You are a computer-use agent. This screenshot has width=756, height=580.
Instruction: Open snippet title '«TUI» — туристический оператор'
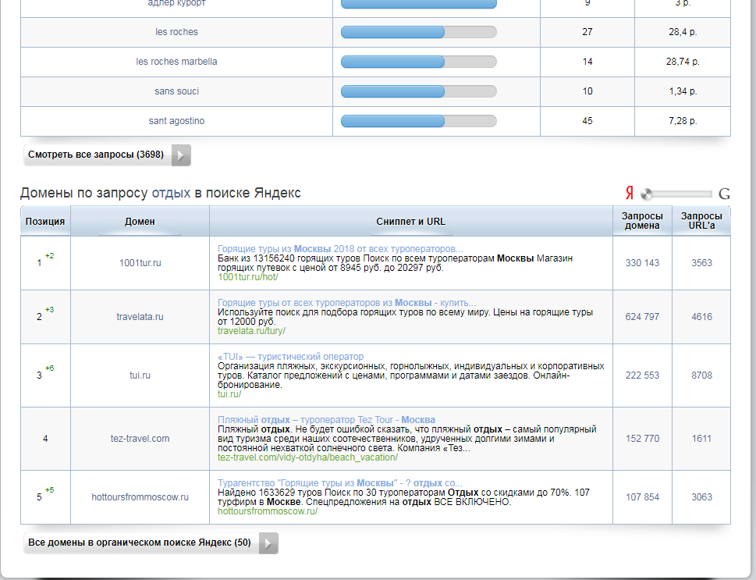point(290,357)
